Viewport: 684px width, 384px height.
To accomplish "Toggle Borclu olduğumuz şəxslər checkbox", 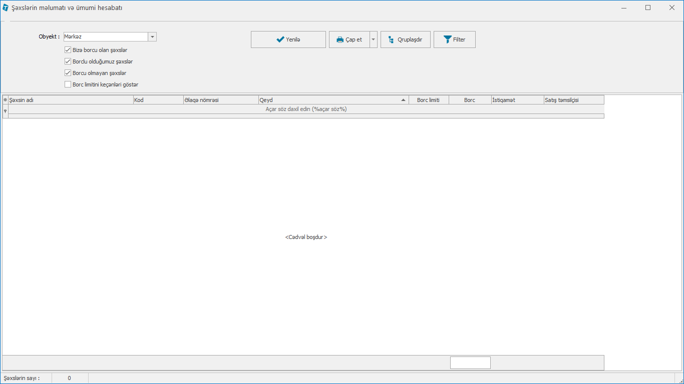I will click(x=68, y=61).
